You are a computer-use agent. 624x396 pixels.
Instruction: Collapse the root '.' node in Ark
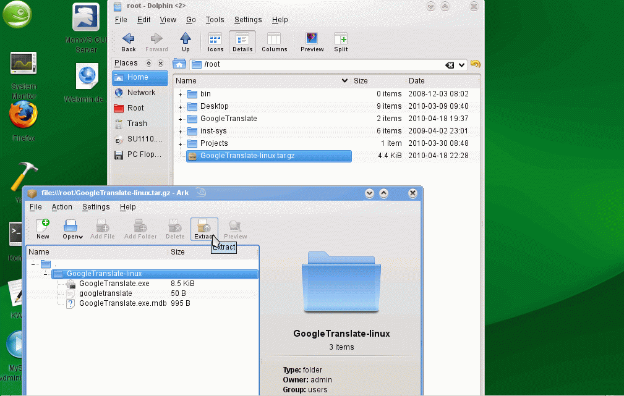point(33,264)
